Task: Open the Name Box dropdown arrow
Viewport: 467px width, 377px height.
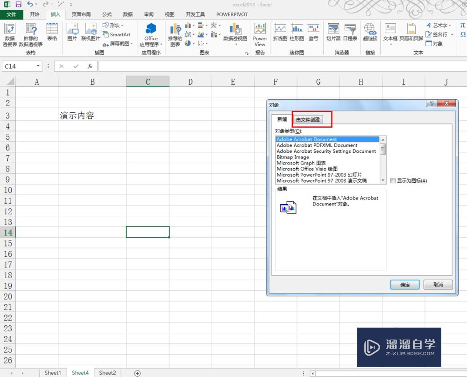Action: pyautogui.click(x=38, y=66)
